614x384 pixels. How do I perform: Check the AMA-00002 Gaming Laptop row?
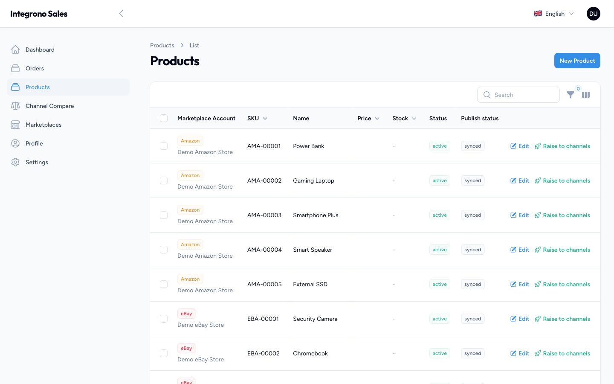coord(164,180)
